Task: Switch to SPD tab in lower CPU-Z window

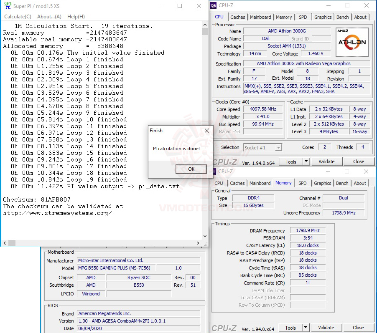Action: pos(302,183)
